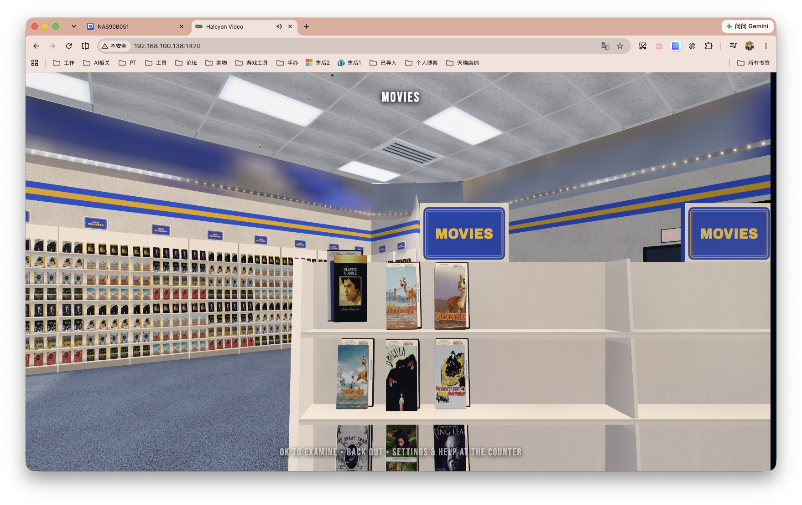Click the browser forward arrow
Screen dimensions: 802x505
coord(52,46)
